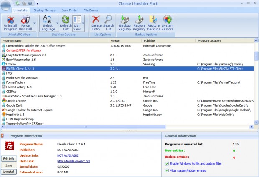
Task: Select the HTML Help Workshop entry
Action: point(20,119)
